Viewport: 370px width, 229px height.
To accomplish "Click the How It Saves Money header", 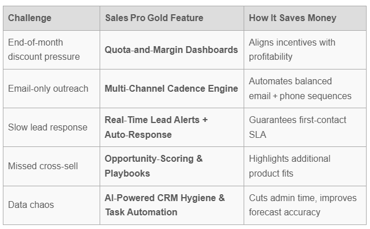I will pyautogui.click(x=292, y=18).
